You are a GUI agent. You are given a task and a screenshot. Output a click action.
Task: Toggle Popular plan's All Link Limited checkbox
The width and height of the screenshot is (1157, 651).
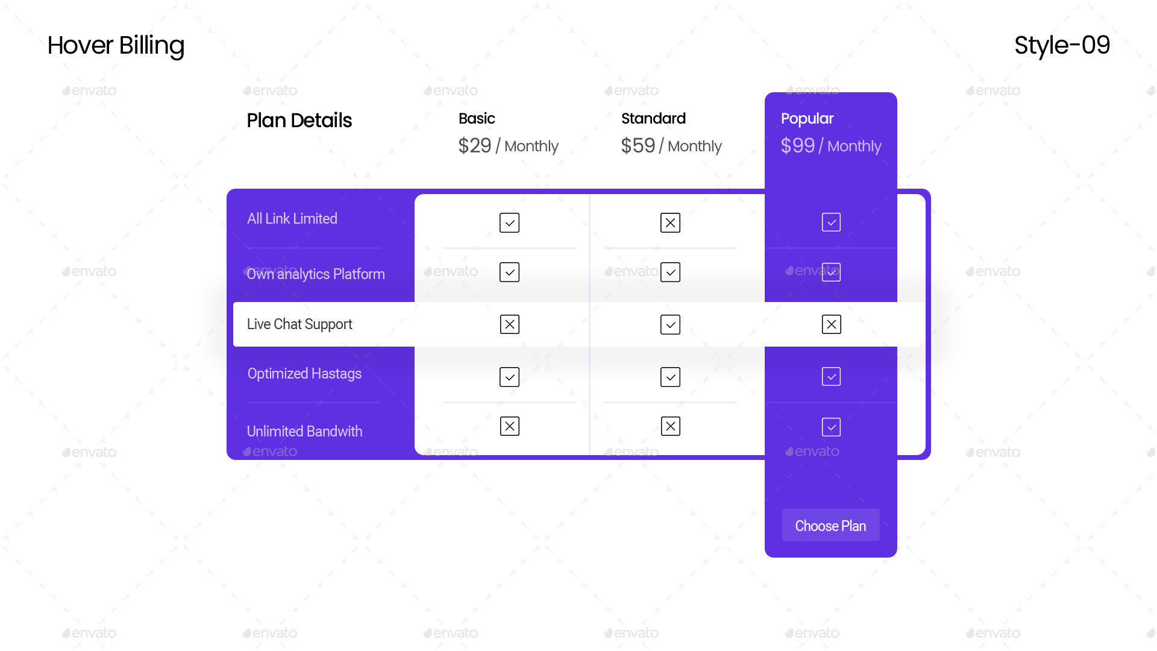[831, 222]
